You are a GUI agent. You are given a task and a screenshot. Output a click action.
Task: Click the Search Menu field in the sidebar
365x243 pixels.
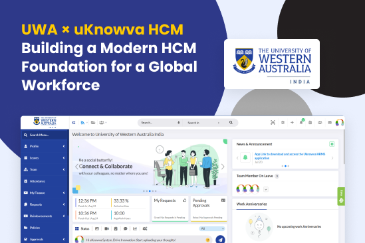coord(45,135)
